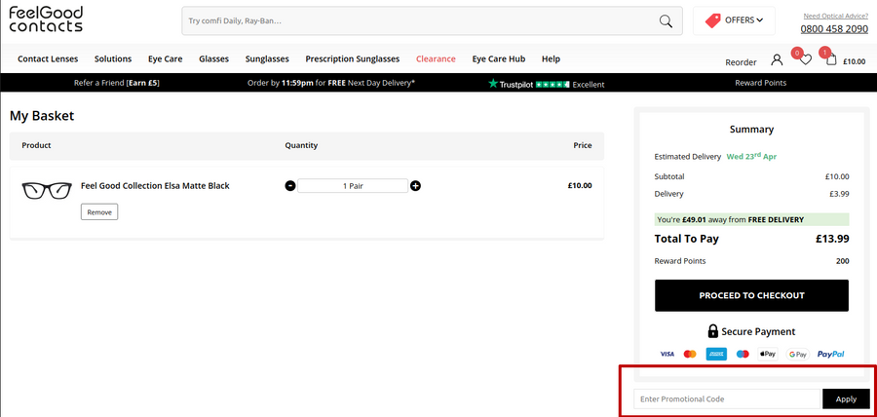Viewport: 877px width, 417px height.
Task: Click the FeelGood Contacts logo
Action: coord(46,19)
